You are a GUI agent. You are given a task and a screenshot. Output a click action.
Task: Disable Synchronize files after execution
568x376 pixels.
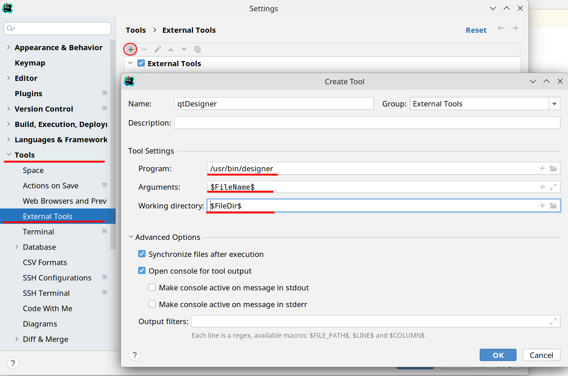[x=142, y=254]
